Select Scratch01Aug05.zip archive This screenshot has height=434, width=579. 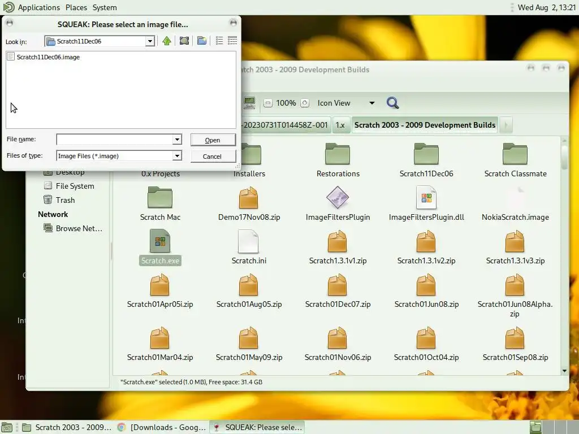249,291
